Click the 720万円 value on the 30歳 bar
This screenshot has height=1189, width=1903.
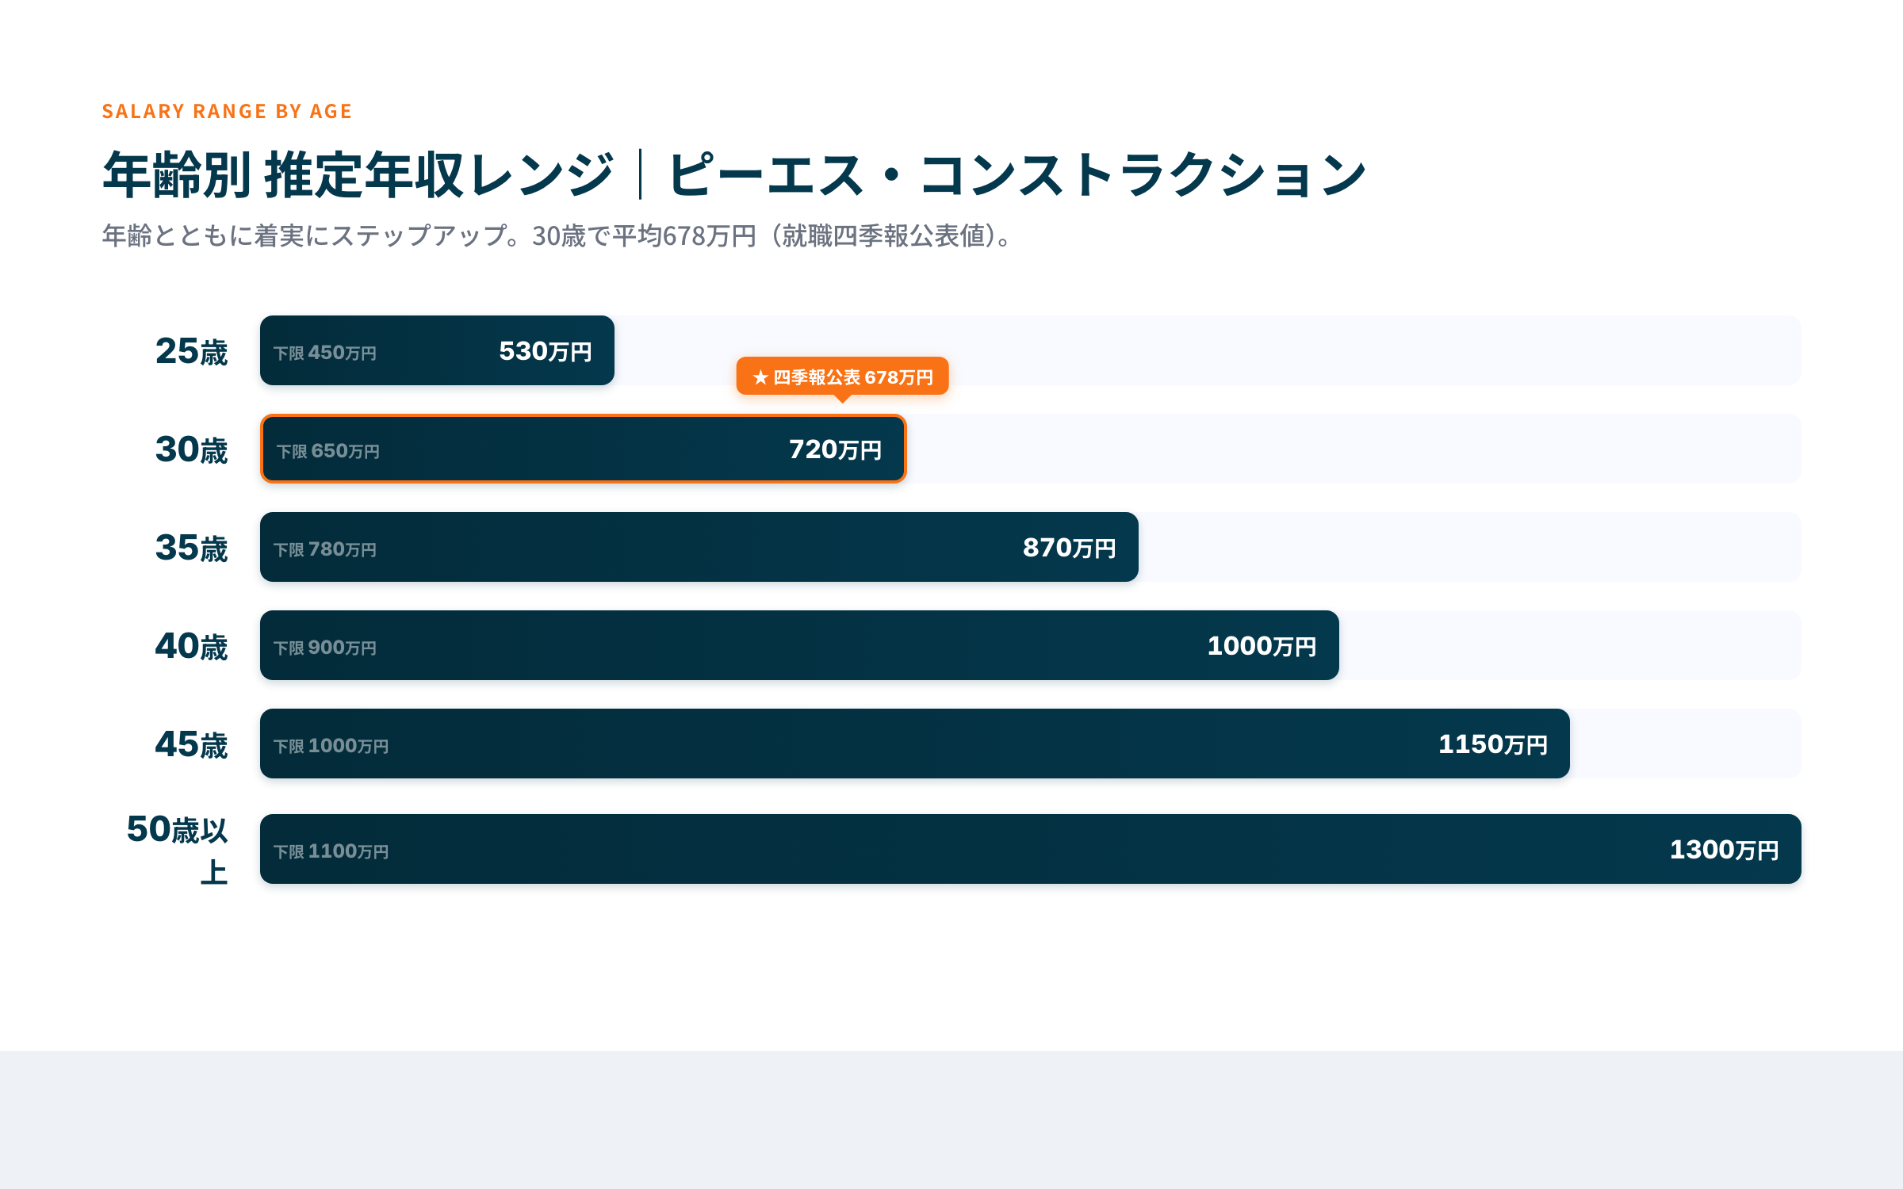835,449
